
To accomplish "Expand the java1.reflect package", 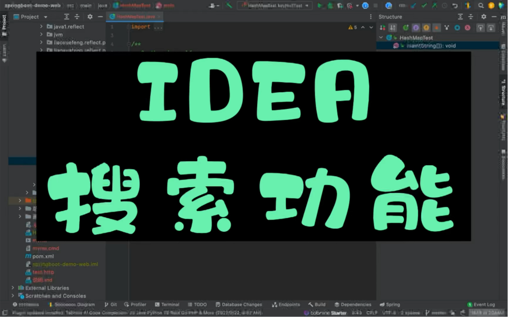I will [41, 27].
